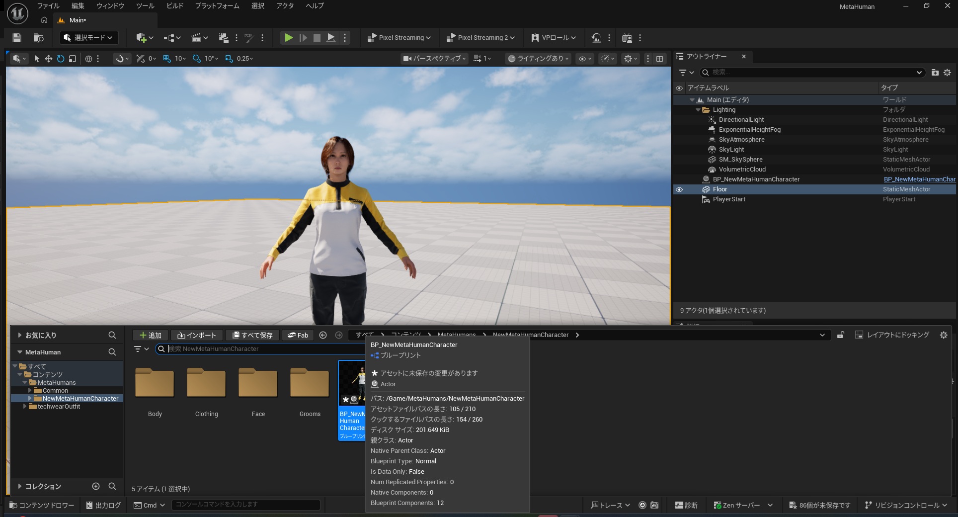Toggle visibility eye for Floor actor
This screenshot has width=958, height=517.
tap(679, 189)
